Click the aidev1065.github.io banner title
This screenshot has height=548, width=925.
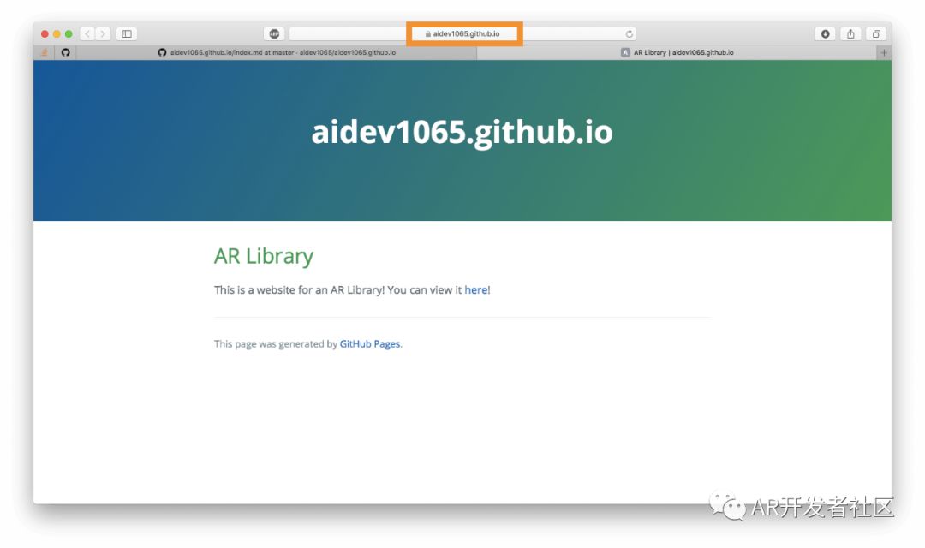(462, 133)
